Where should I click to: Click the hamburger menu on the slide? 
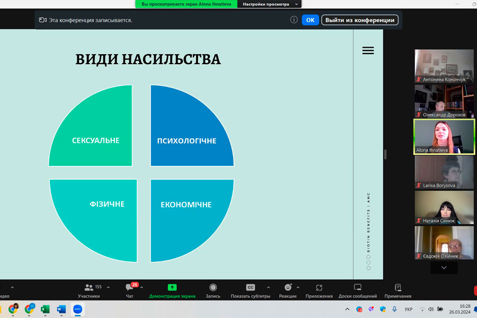368,50
